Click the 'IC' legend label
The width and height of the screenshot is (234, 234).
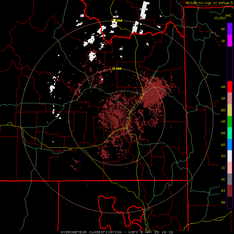223,168
